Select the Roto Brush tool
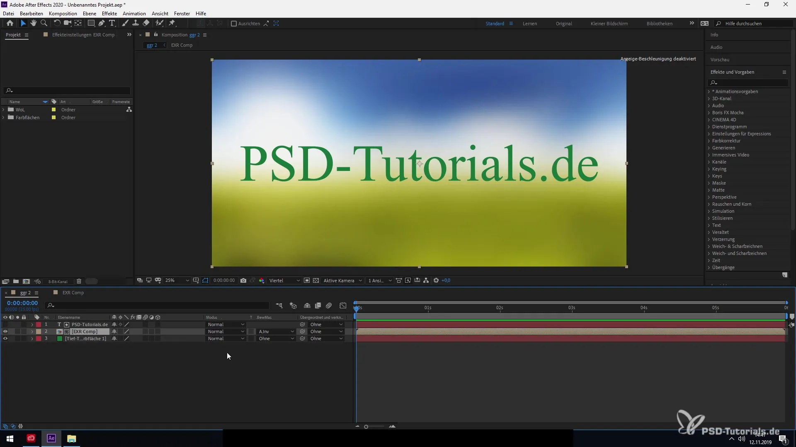This screenshot has width=796, height=447. click(x=159, y=23)
